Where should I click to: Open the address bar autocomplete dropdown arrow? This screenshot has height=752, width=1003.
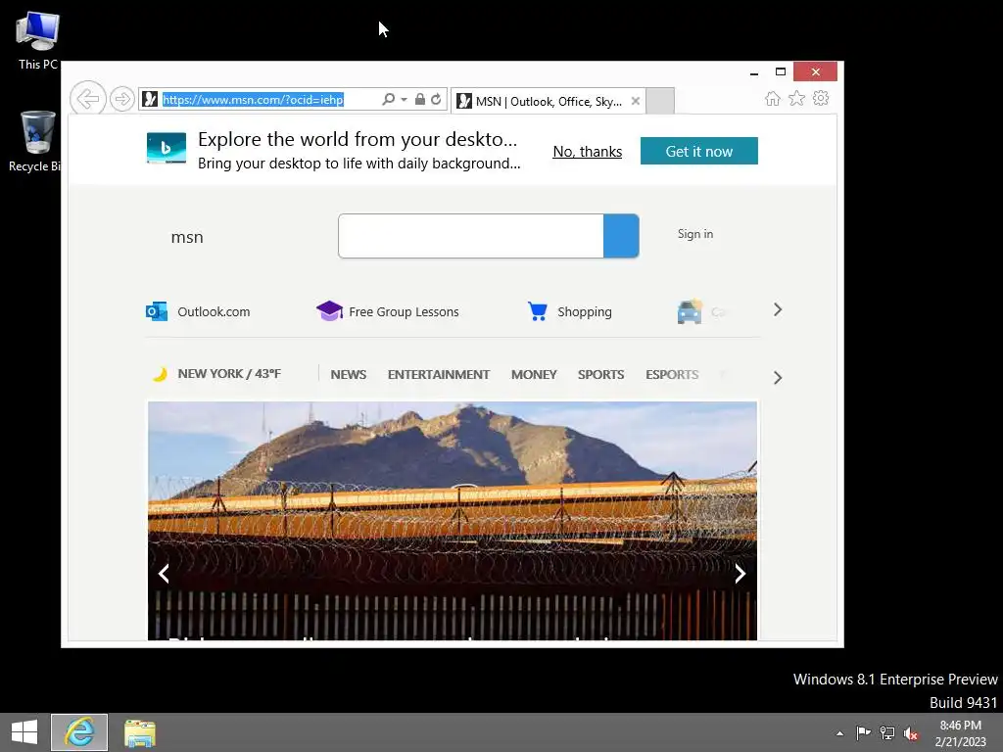404,99
